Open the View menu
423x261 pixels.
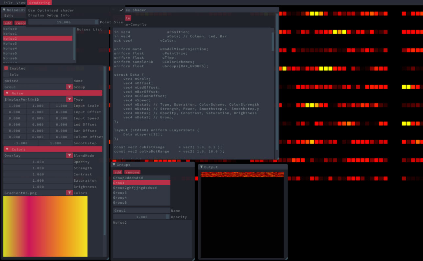tap(21, 3)
